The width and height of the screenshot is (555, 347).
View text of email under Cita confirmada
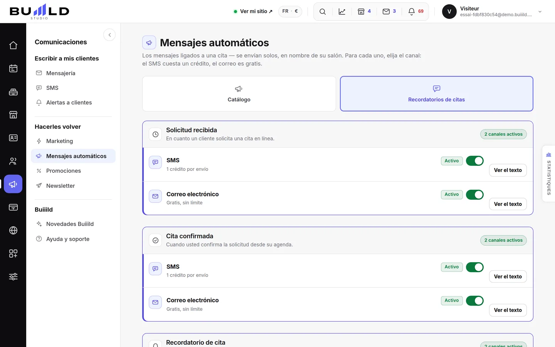(x=508, y=310)
